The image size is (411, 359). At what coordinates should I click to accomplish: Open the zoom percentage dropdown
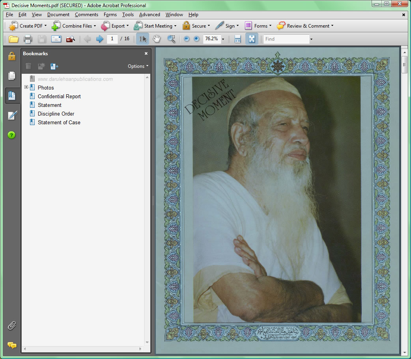click(x=223, y=39)
